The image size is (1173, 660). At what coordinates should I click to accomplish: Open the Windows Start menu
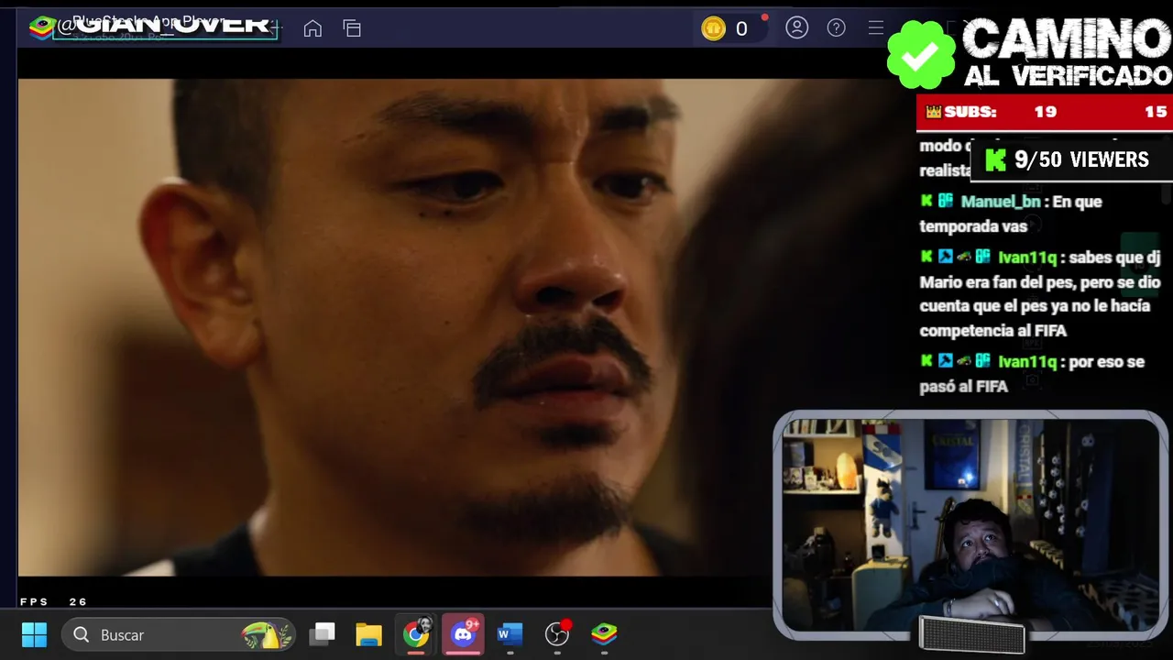(34, 634)
